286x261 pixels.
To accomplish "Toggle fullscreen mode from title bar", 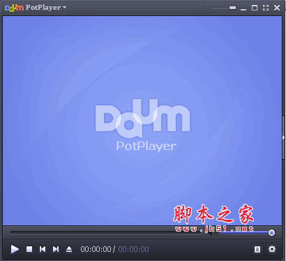I will (266, 8).
